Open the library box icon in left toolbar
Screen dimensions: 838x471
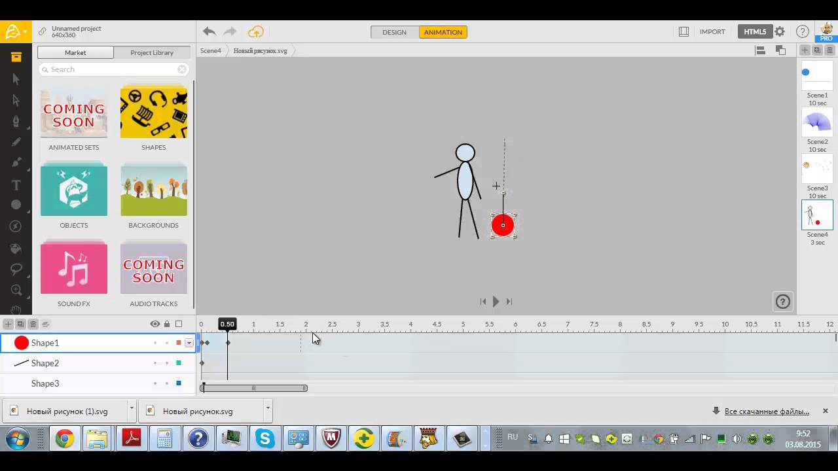[x=16, y=57]
